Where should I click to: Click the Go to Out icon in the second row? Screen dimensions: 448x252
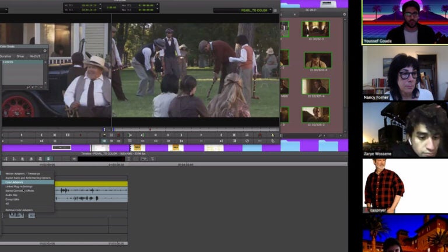181,141
